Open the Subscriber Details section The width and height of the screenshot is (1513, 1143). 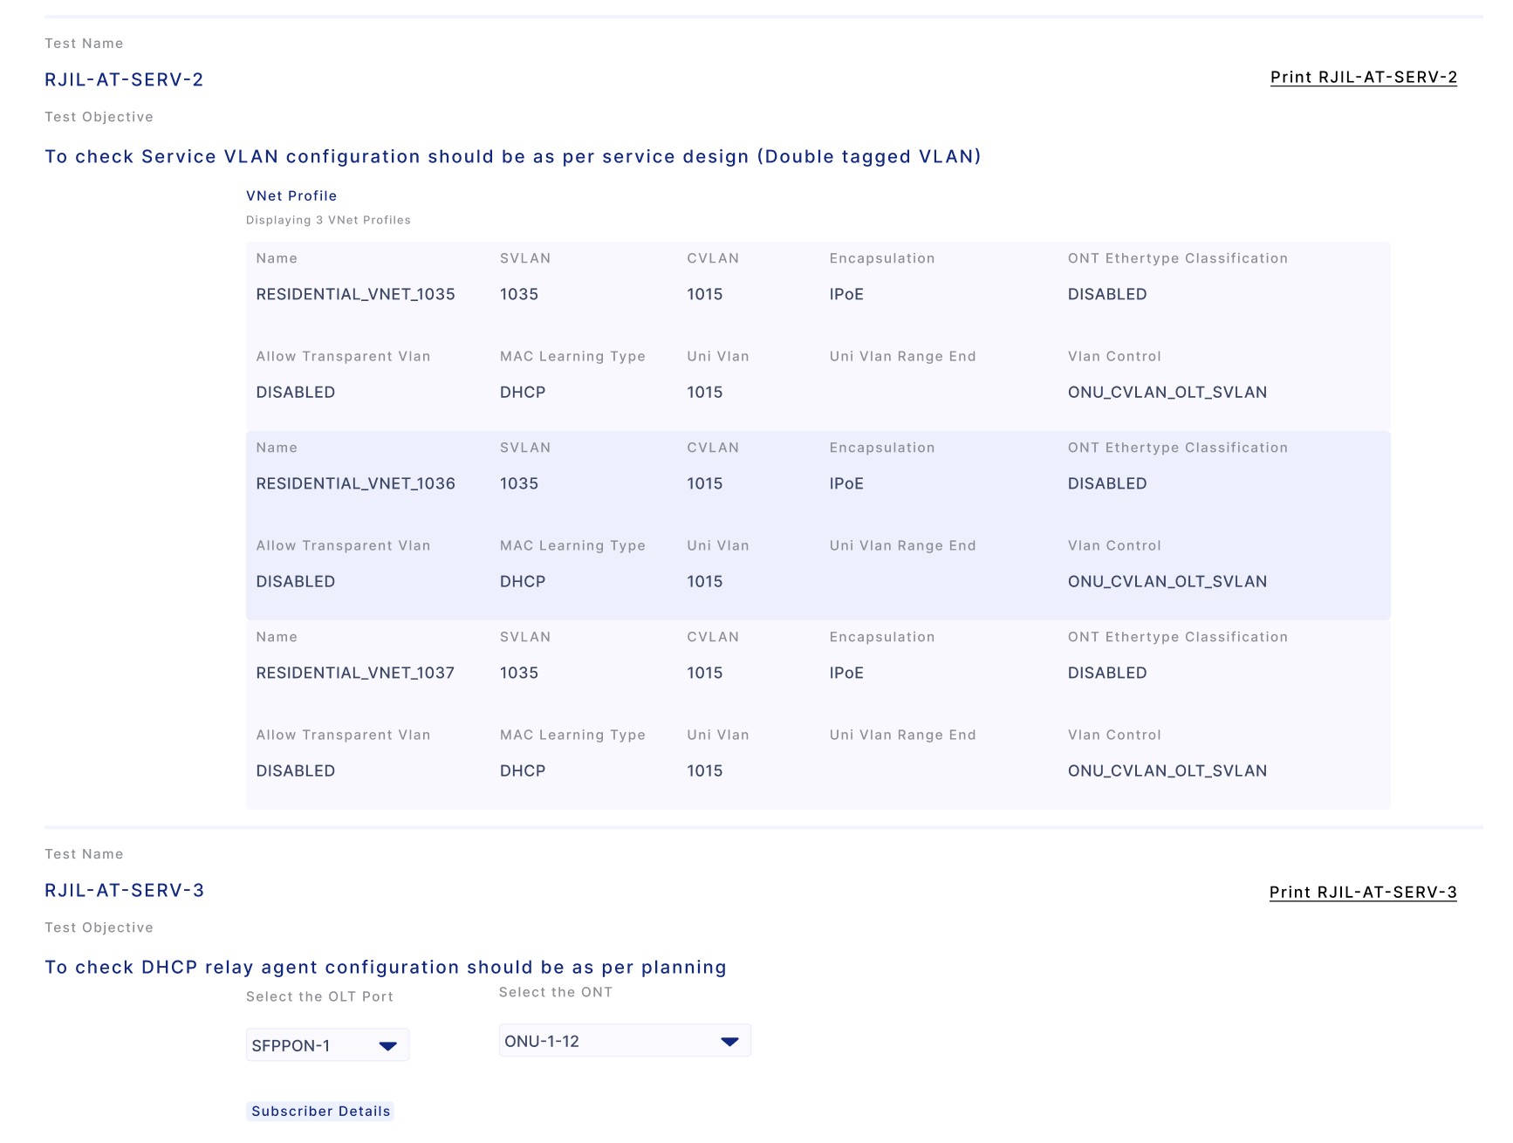click(320, 1111)
